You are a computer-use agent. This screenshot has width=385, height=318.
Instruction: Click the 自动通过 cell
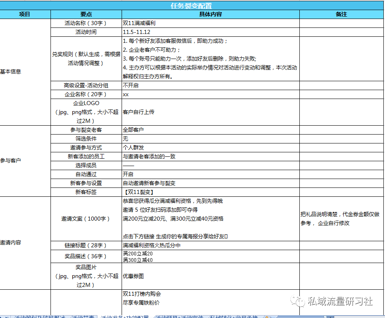pos(86,174)
